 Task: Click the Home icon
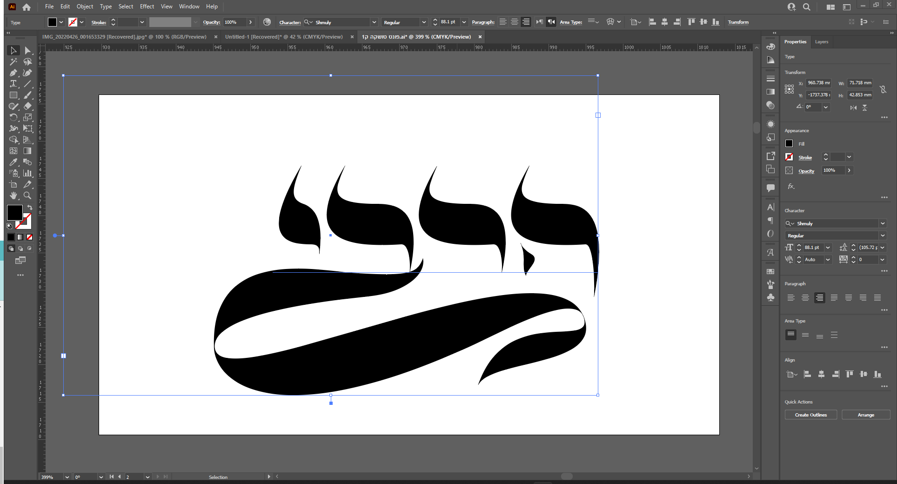[x=27, y=7]
